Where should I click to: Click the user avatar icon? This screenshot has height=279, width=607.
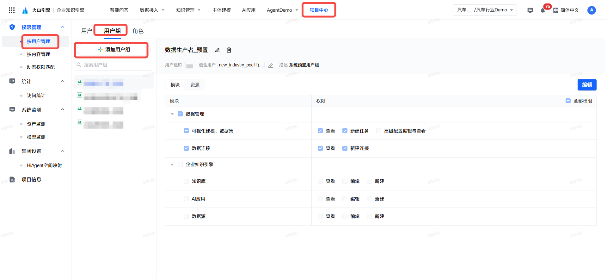coord(591,10)
